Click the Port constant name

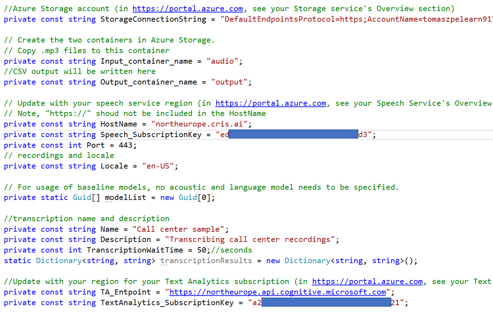coord(96,146)
